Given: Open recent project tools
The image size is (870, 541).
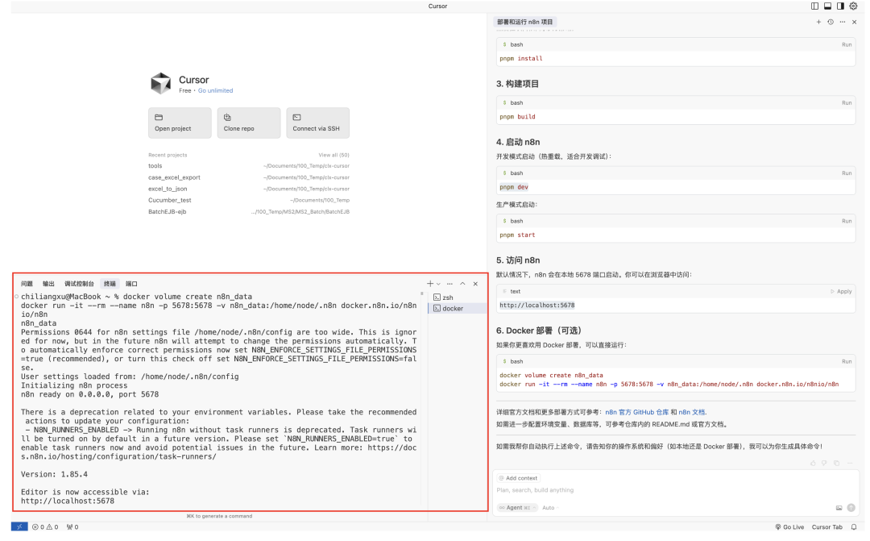Looking at the screenshot, I should coord(249,166).
